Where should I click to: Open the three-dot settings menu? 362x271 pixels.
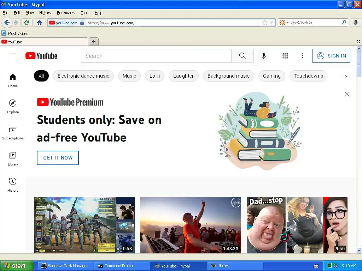[x=302, y=56]
